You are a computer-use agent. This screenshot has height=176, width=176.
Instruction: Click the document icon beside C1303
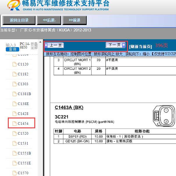click(15, 84)
